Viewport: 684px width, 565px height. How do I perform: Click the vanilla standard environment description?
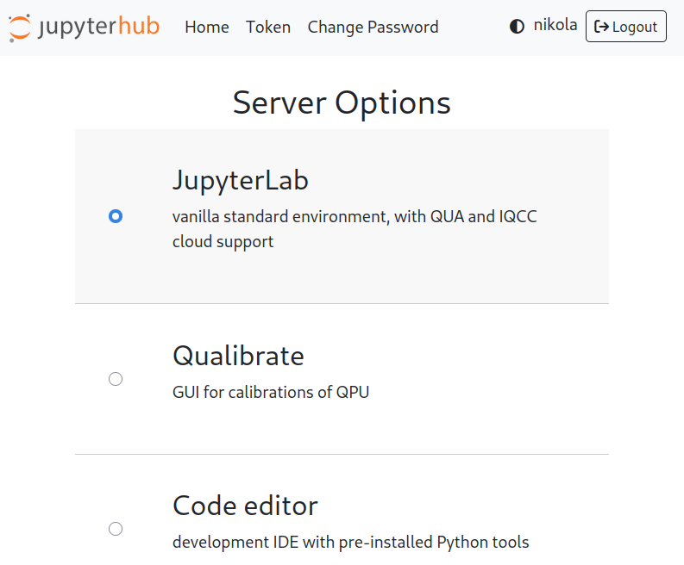[354, 217]
